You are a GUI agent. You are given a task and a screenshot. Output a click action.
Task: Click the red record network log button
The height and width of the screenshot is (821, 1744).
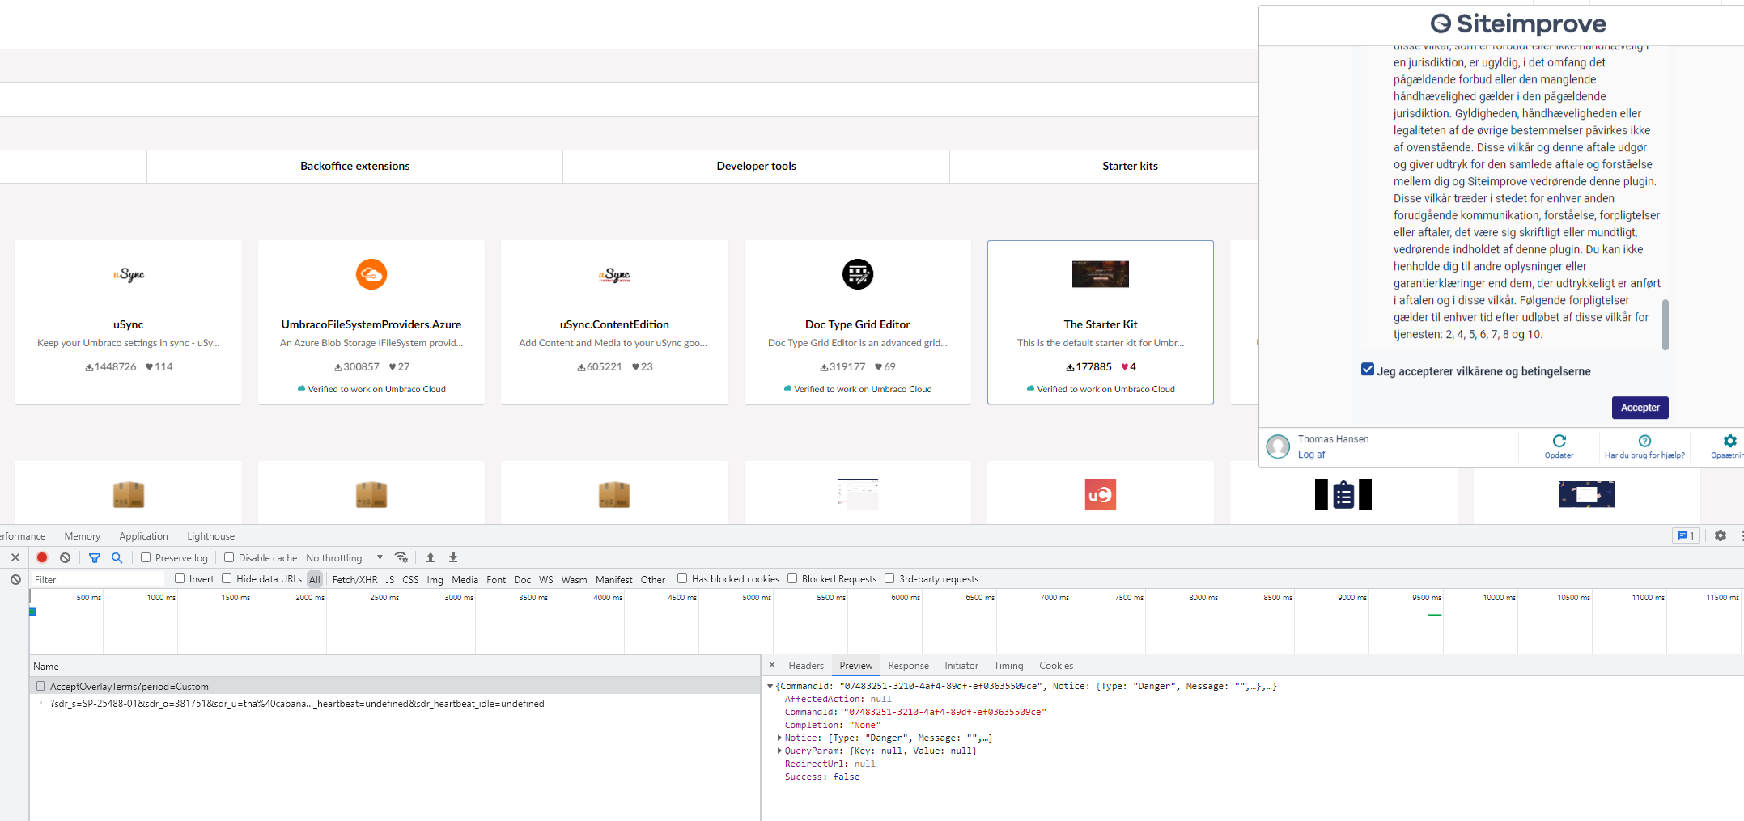click(42, 557)
